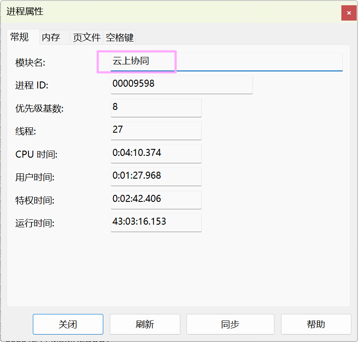Click the 模块名 field showing 云上协同

click(x=226, y=62)
